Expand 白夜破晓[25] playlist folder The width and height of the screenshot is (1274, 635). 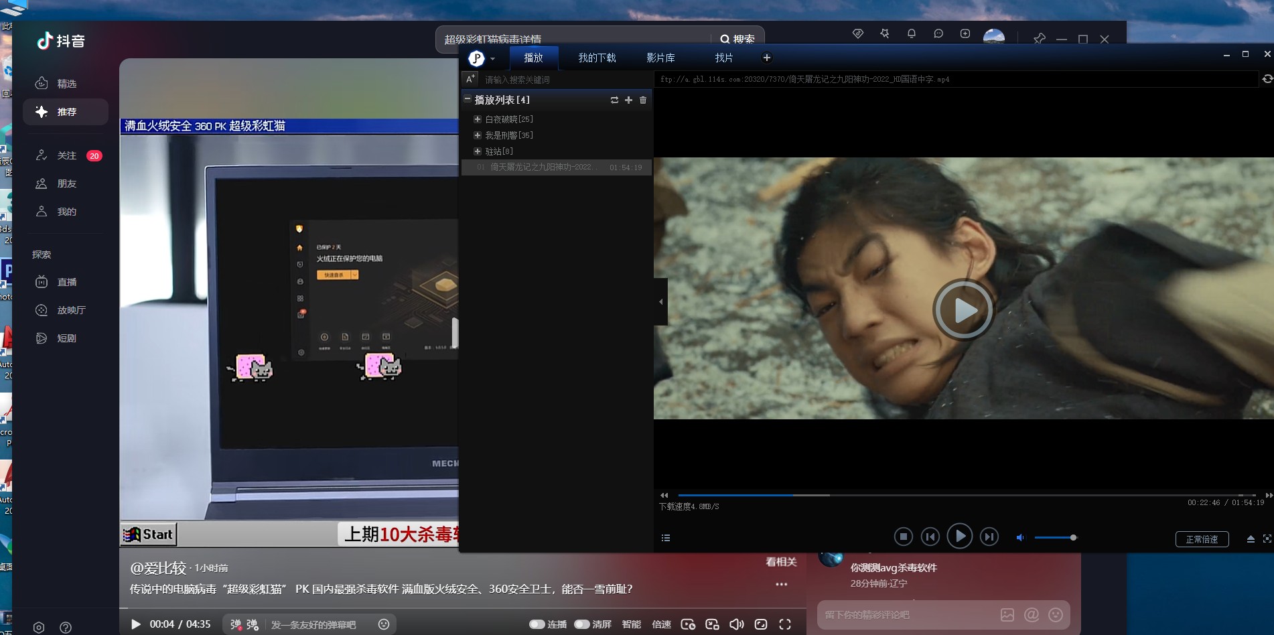478,119
